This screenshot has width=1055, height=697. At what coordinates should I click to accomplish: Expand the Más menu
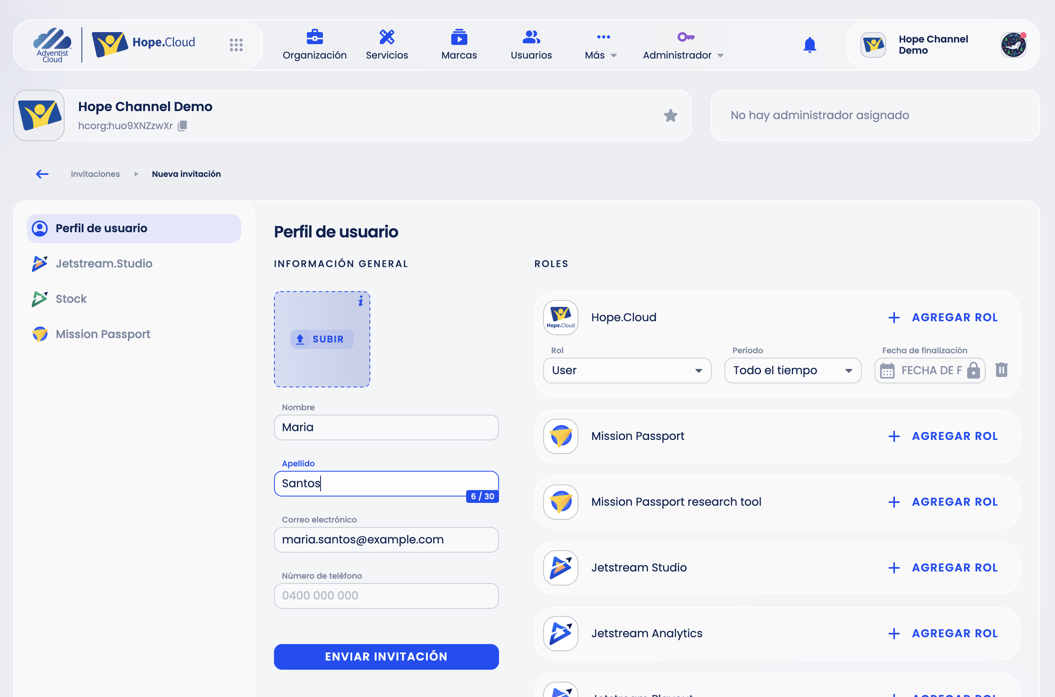(601, 45)
